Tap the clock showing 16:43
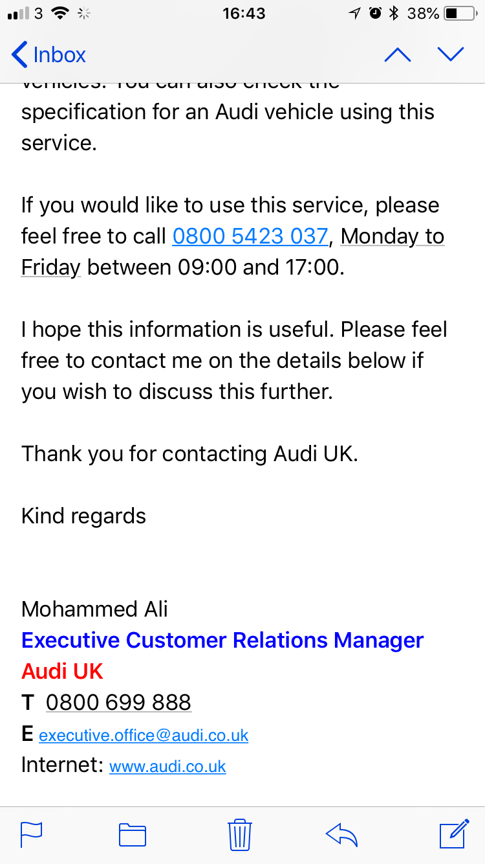Image resolution: width=485 pixels, height=864 pixels. [244, 13]
